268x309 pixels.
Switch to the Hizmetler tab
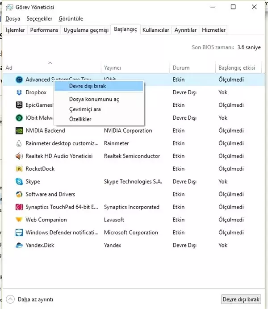click(214, 30)
